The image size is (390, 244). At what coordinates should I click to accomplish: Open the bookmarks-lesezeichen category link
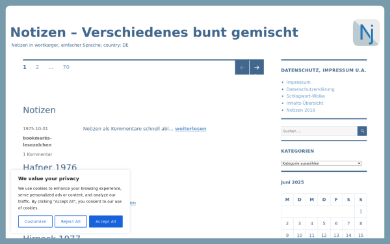click(37, 141)
